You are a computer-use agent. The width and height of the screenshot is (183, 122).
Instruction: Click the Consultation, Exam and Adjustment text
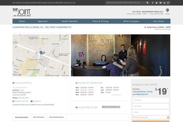click(142, 93)
